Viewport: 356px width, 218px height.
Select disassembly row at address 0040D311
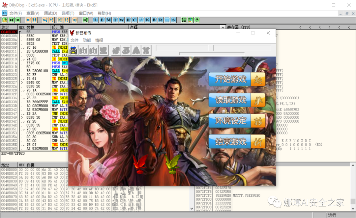[34, 51]
